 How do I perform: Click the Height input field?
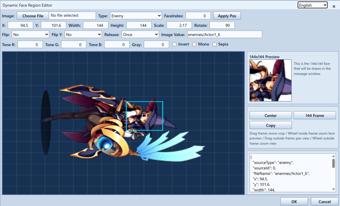click(139, 25)
